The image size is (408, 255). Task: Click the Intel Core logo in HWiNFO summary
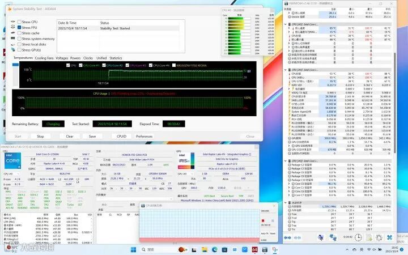[x=12, y=161]
